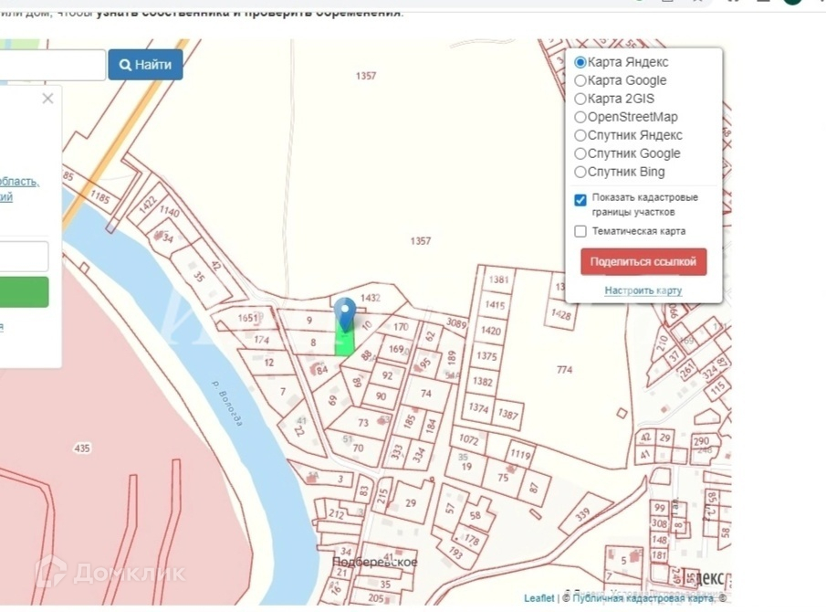Click parcel number 1374

pyautogui.click(x=478, y=407)
